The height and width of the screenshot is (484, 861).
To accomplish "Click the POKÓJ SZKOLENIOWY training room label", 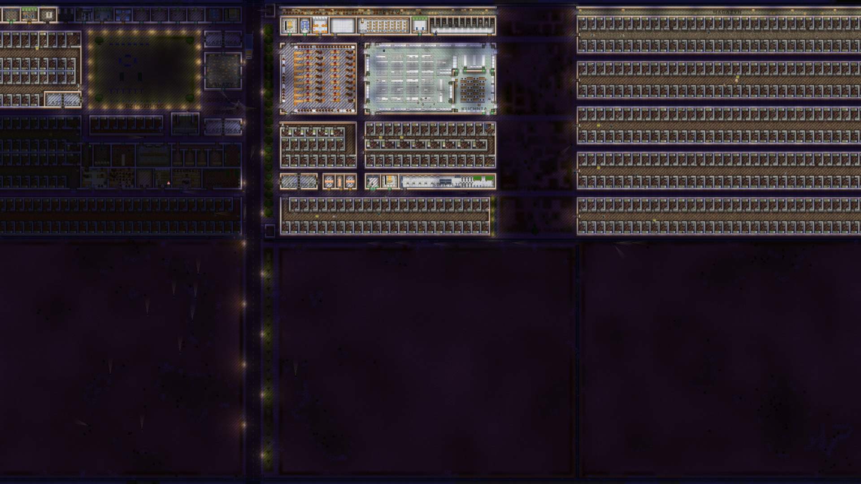I will [383, 31].
